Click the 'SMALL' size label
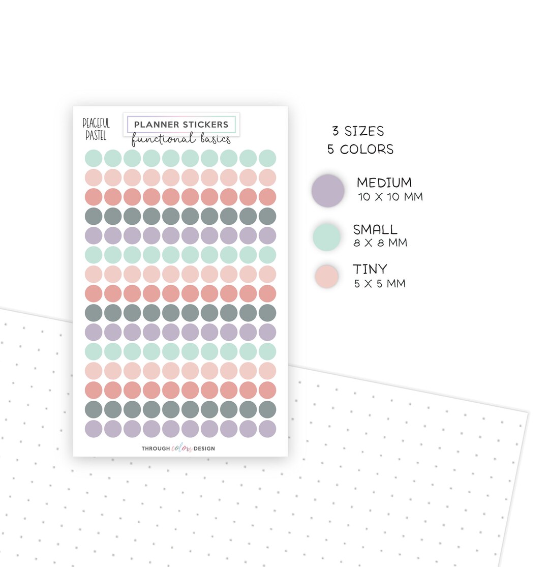 click(x=375, y=229)
